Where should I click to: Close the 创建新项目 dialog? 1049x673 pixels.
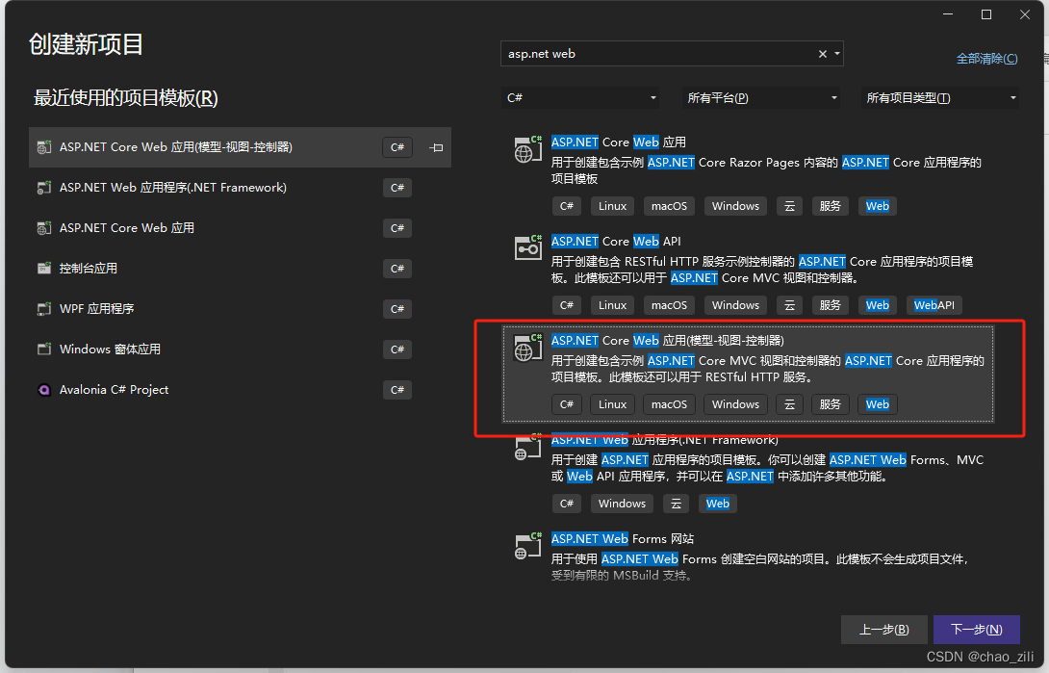(1024, 14)
